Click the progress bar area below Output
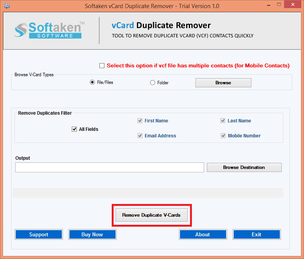 pos(148,193)
